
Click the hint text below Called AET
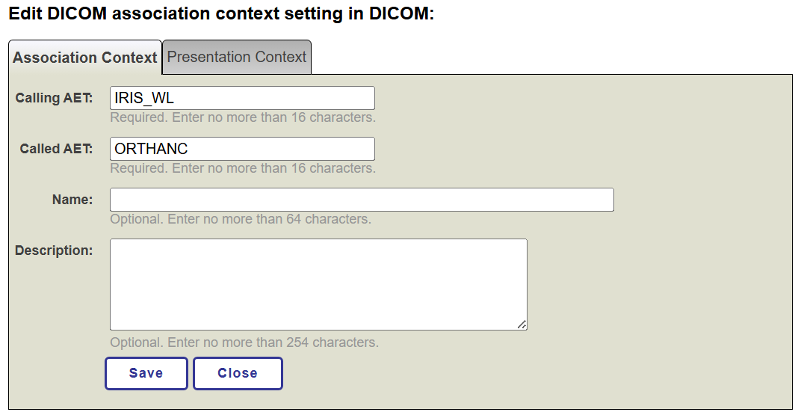click(242, 168)
